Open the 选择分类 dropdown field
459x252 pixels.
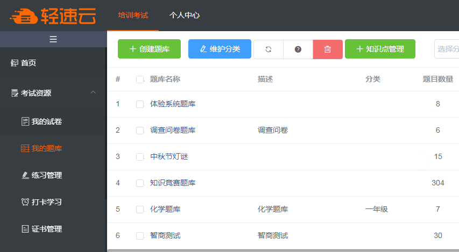click(x=447, y=49)
